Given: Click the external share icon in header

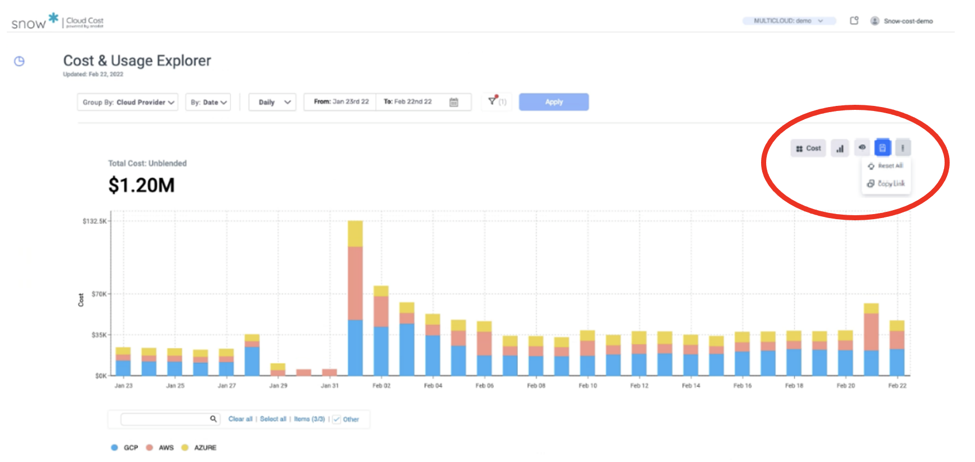Looking at the screenshot, I should pos(854,21).
